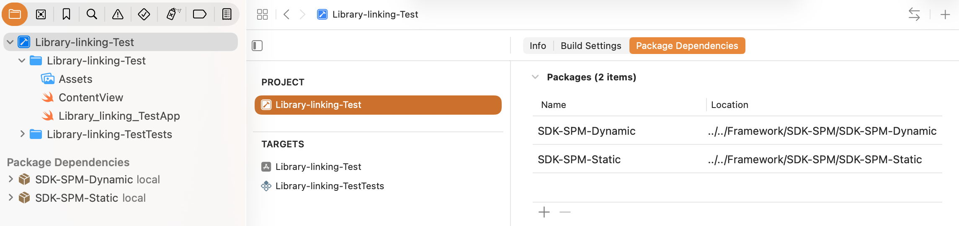Open the Report navigator icon

pyautogui.click(x=227, y=15)
